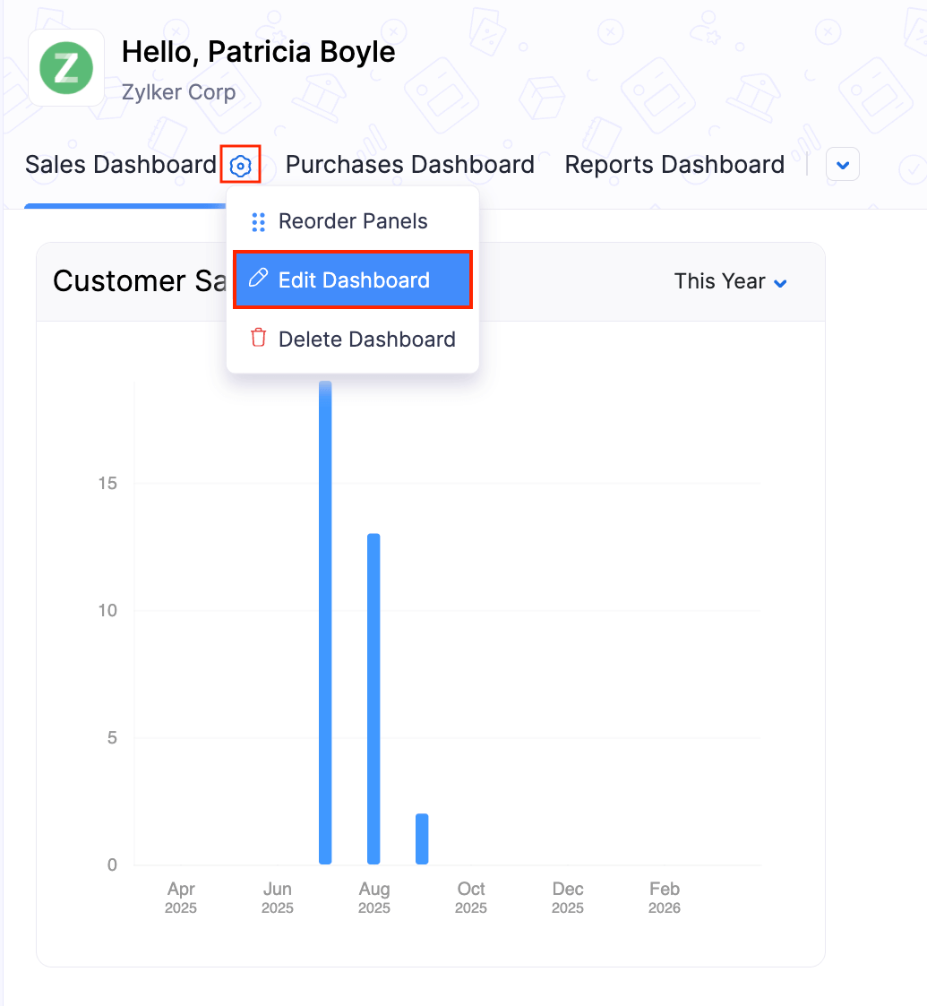Switch to the Purchases Dashboard tab
927x1006 pixels.
pos(409,164)
